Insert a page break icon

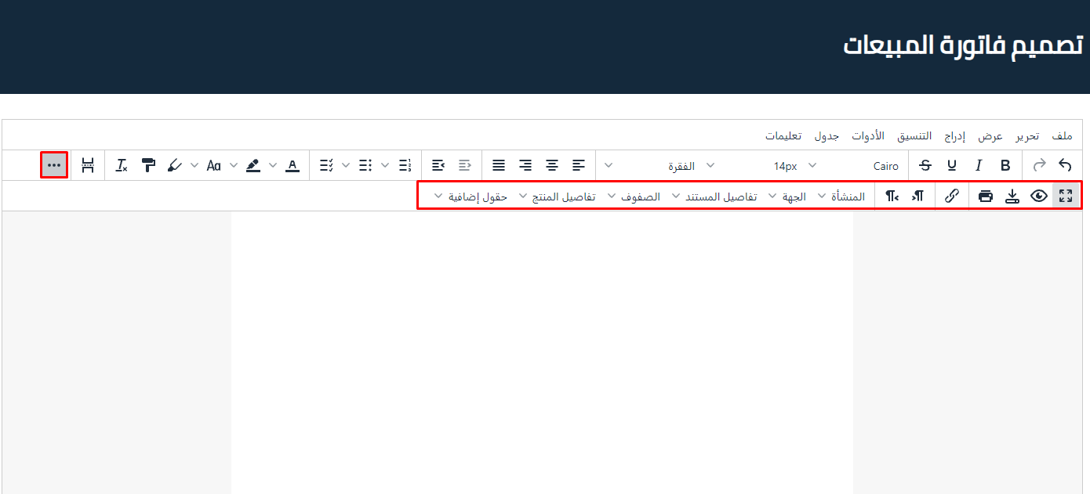click(88, 165)
